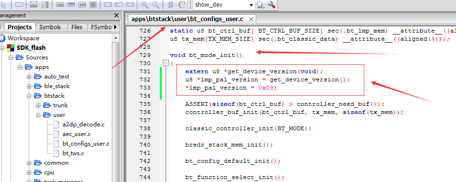Click the project tree scrollbar up arrow
456x182 pixels.
tap(116, 38)
